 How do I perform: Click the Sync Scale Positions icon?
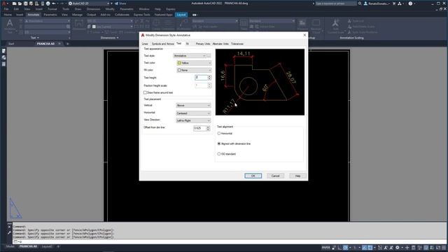349,32
